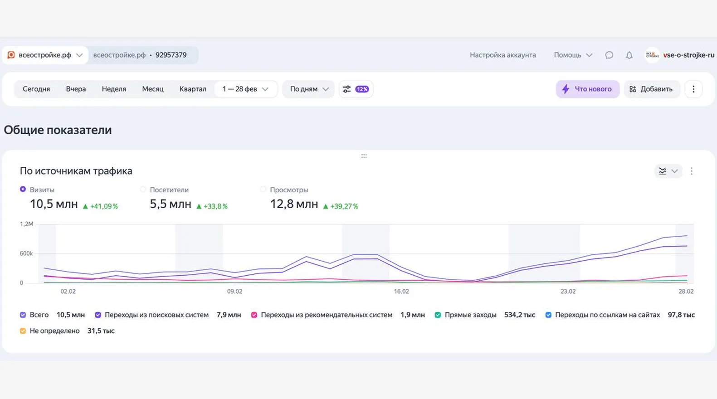This screenshot has width=717, height=399.
Task: Click the Что нового button
Action: [x=587, y=89]
